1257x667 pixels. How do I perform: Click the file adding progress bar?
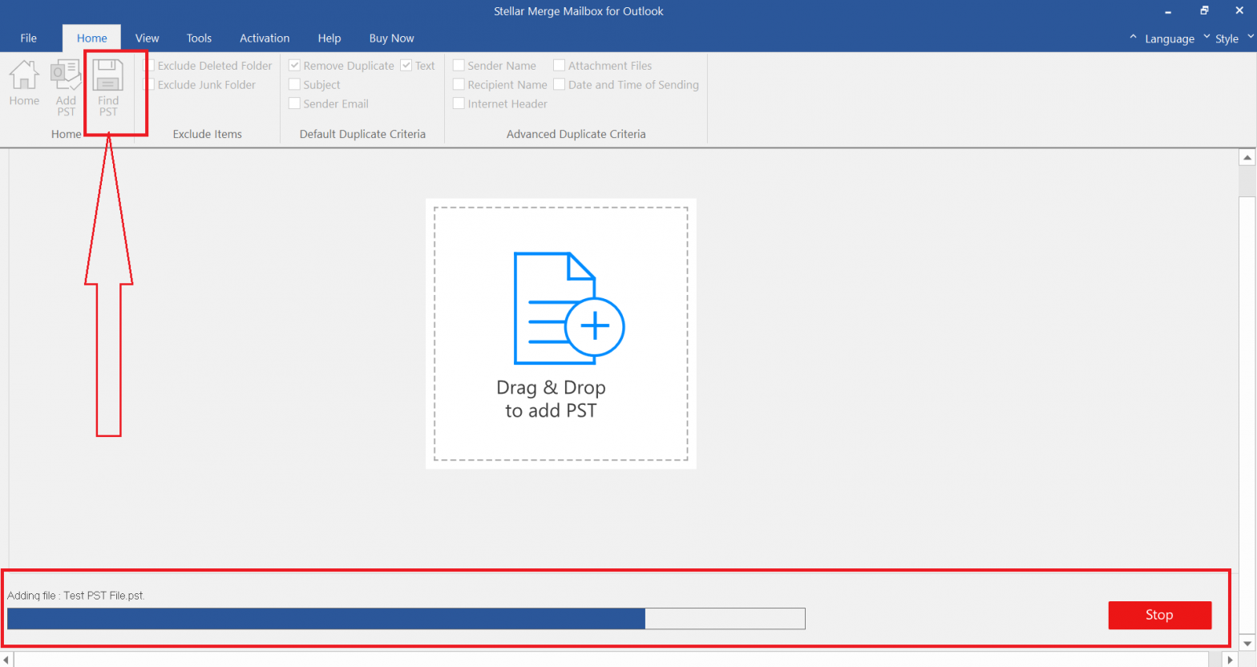pyautogui.click(x=406, y=619)
